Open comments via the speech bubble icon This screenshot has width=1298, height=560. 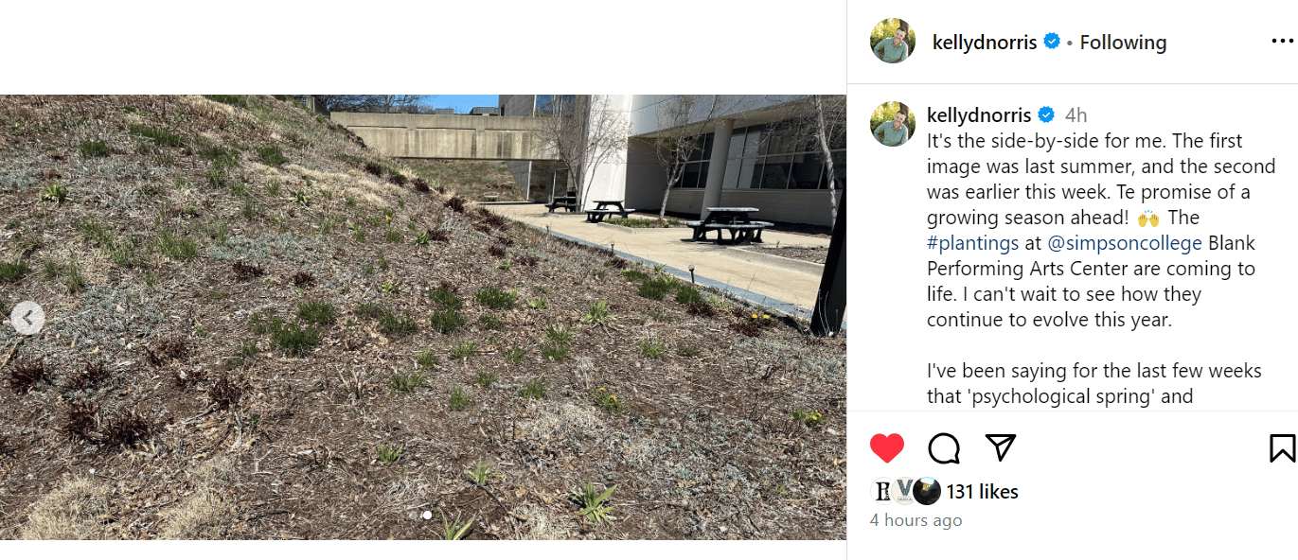pos(944,447)
